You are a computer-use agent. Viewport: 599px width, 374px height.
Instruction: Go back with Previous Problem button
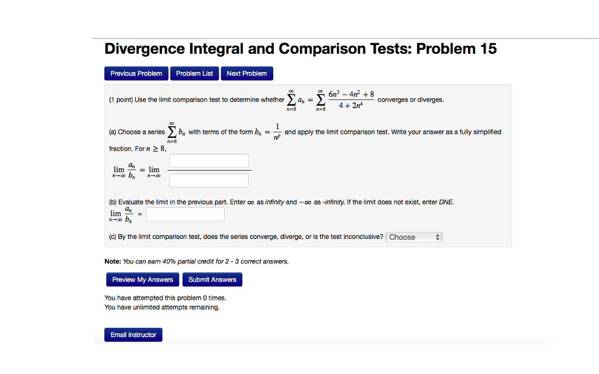[136, 73]
